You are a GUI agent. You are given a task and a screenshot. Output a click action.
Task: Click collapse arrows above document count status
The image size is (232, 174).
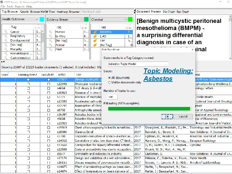click(x=3, y=62)
